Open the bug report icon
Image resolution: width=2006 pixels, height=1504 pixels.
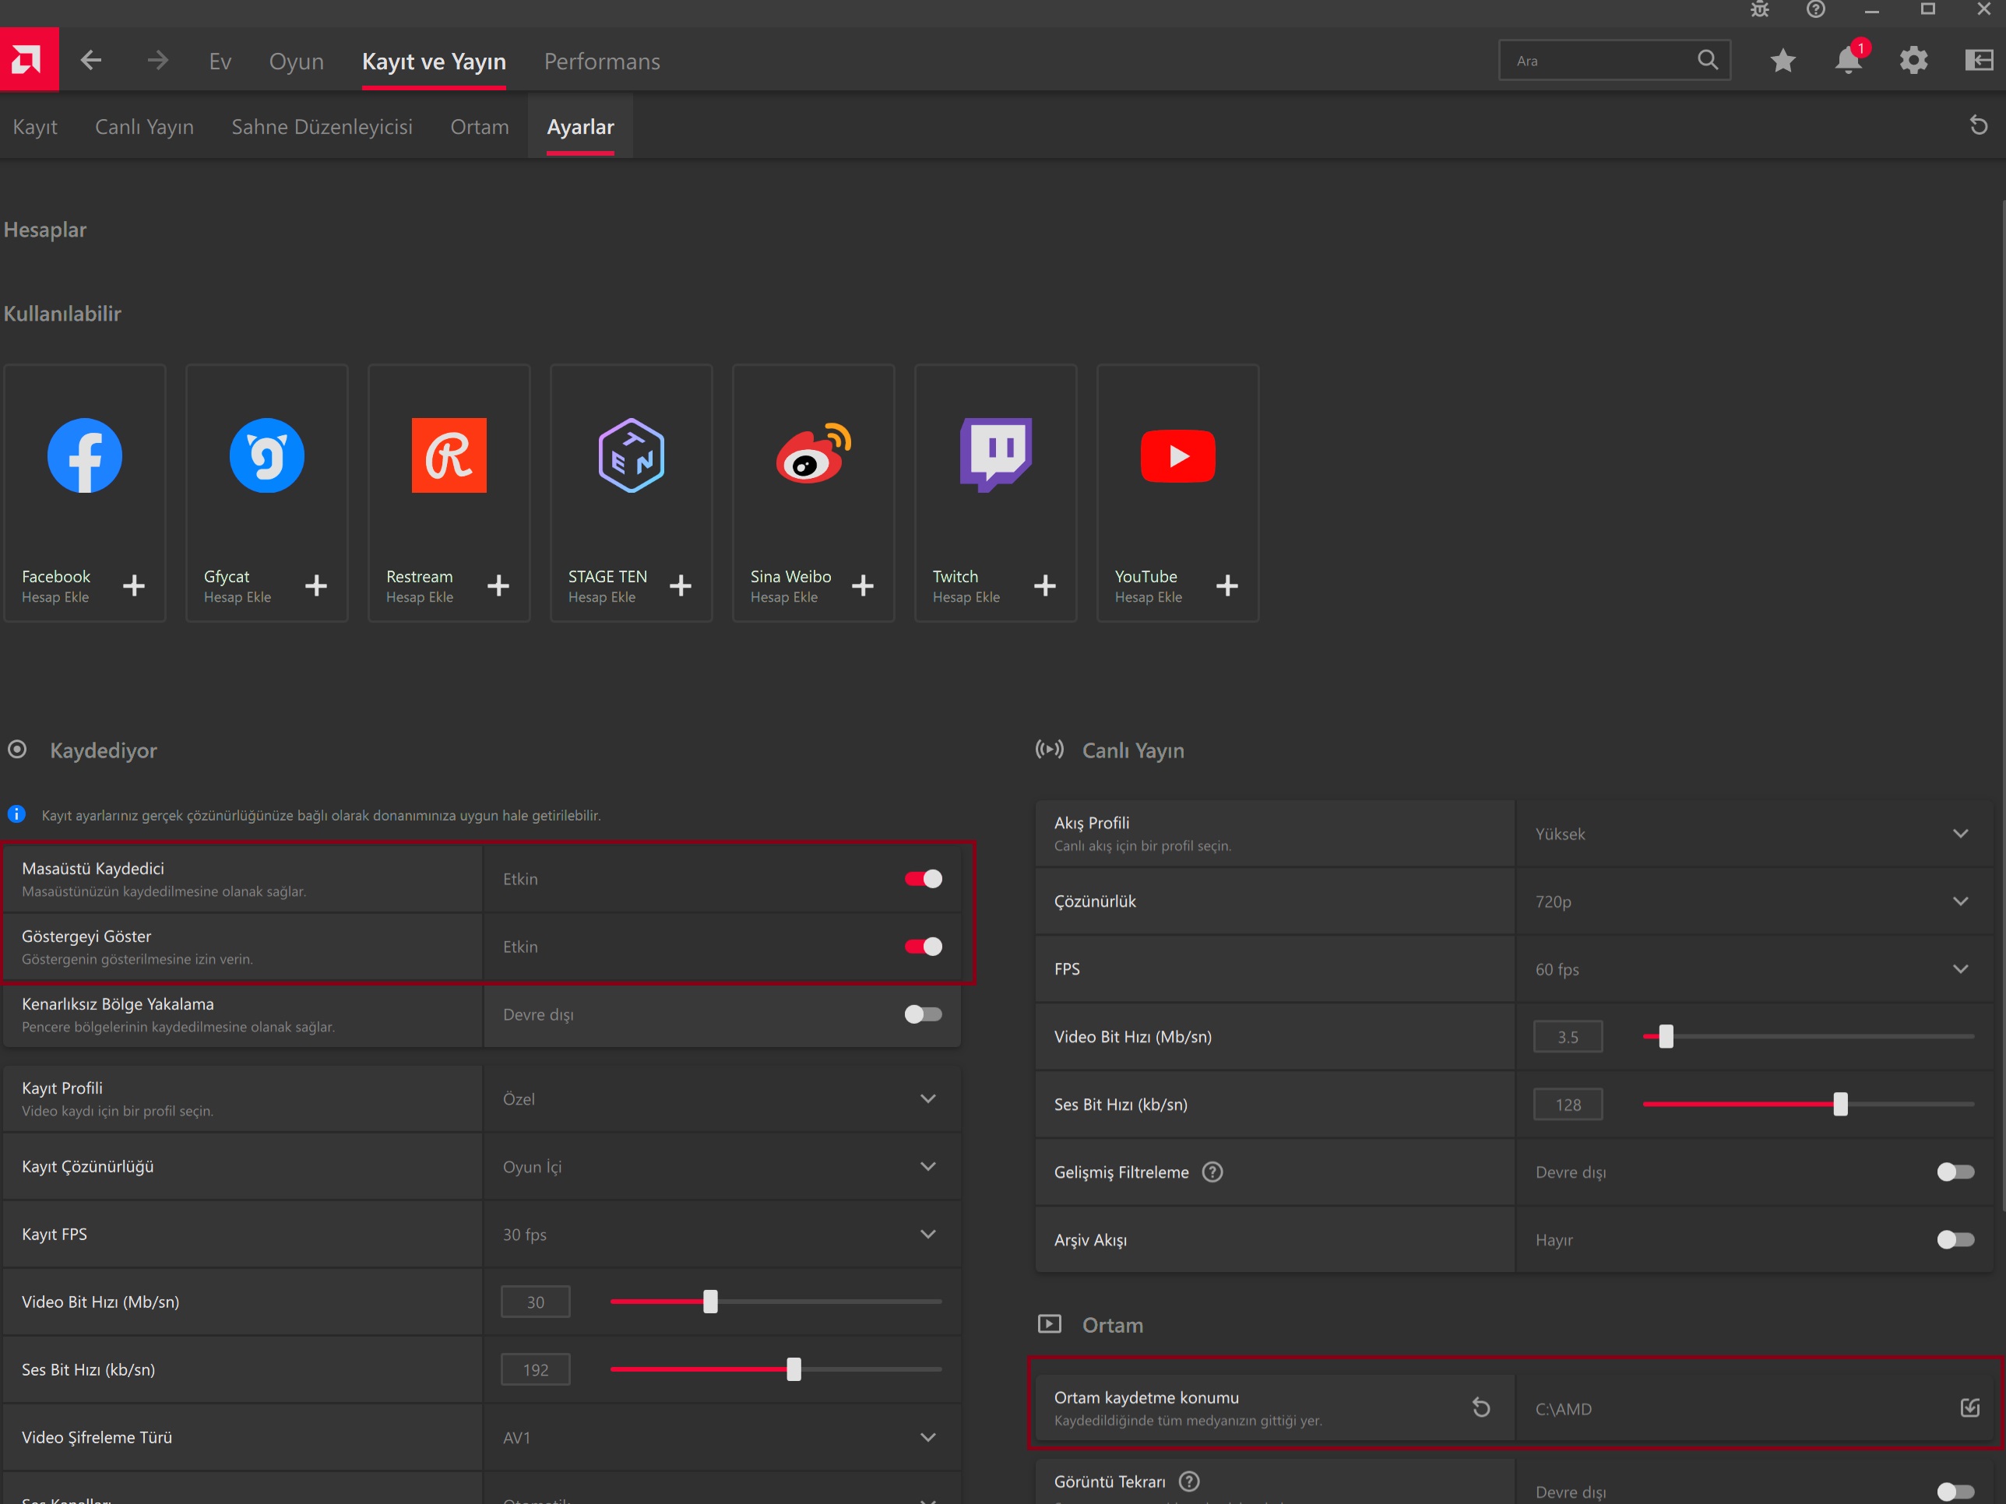tap(1759, 10)
